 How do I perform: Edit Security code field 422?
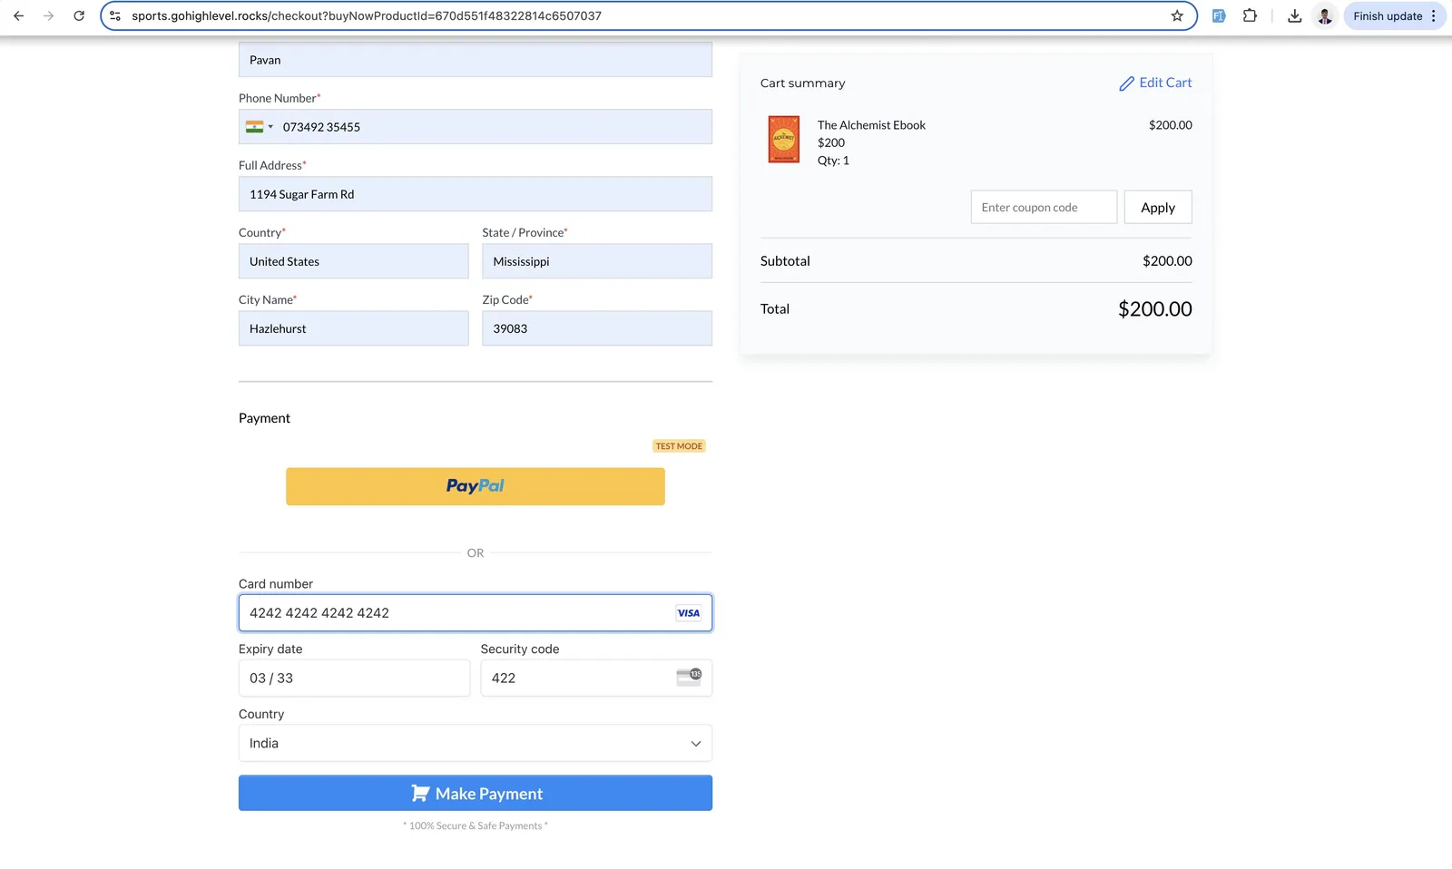coord(596,678)
